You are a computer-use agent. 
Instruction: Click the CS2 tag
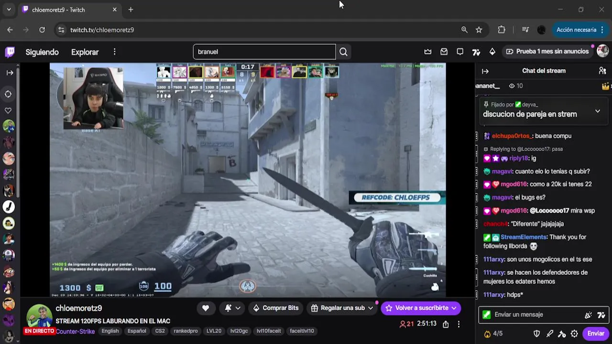pyautogui.click(x=160, y=331)
